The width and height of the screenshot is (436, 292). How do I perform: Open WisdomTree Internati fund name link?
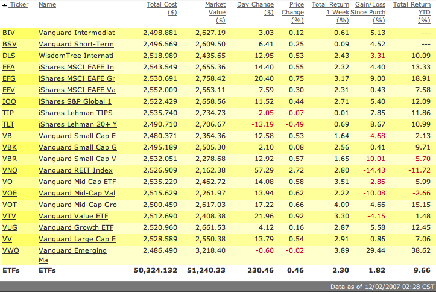(76, 56)
